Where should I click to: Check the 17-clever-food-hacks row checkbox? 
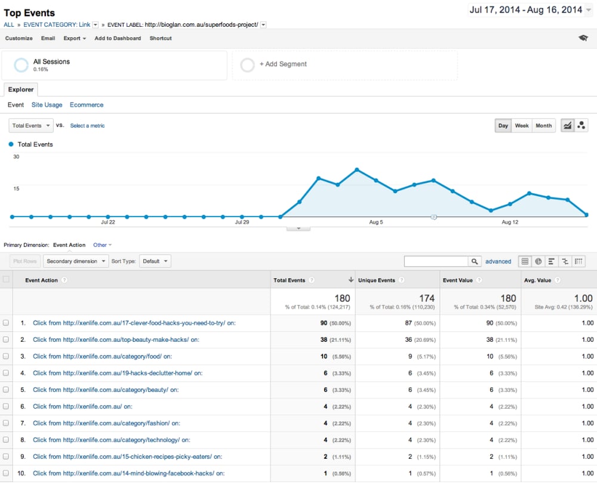click(6, 322)
